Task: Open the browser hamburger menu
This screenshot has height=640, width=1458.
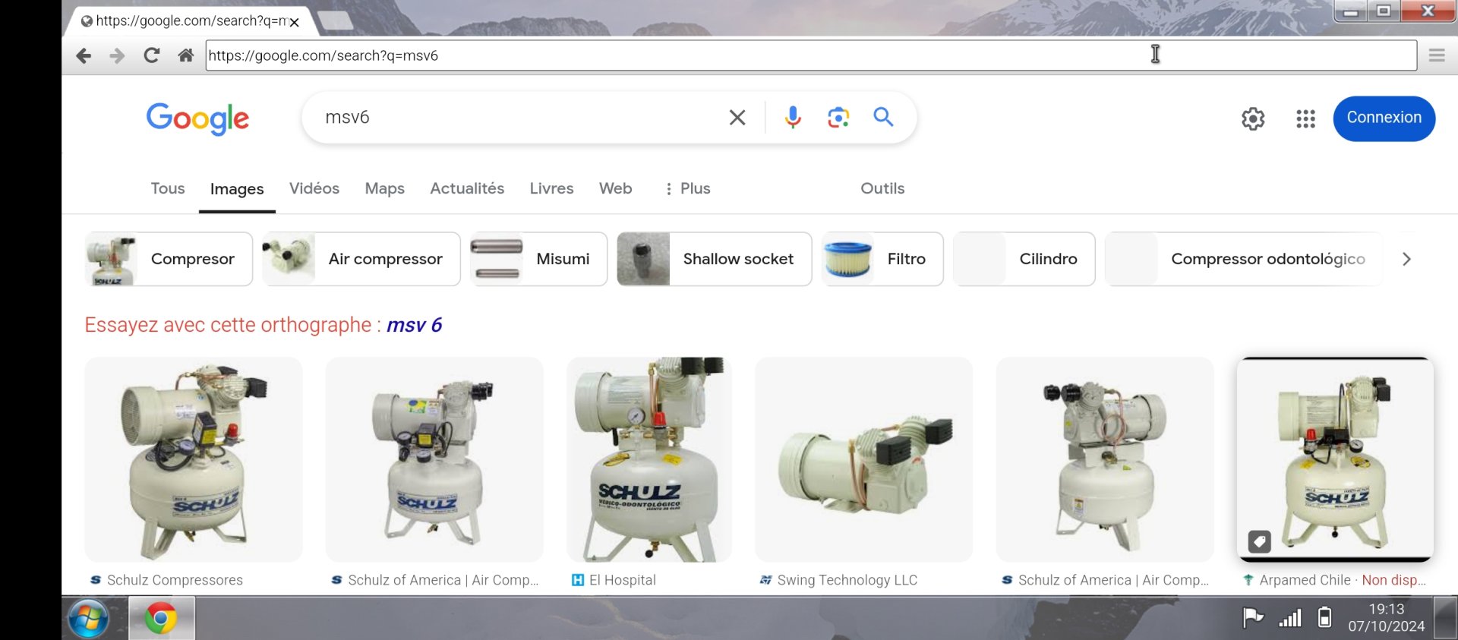Action: pos(1436,55)
